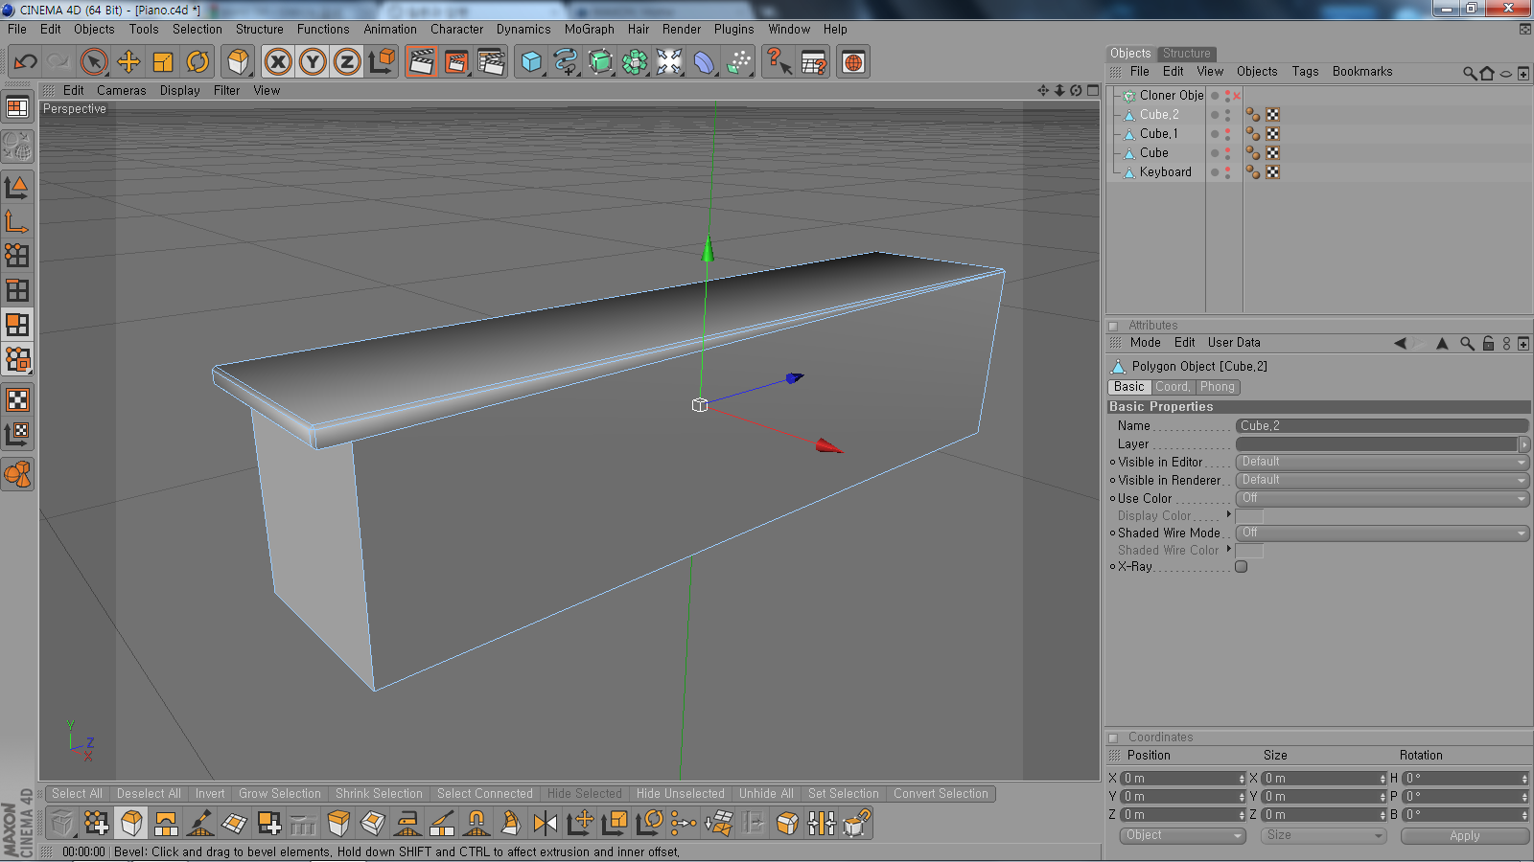Click the particle emitter icon
Viewport: 1534px width, 862px height.
click(x=738, y=62)
